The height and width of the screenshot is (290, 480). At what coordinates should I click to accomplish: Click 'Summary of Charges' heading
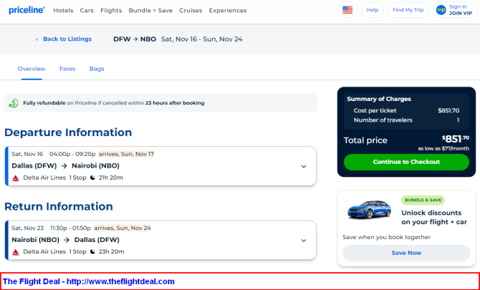(x=379, y=99)
